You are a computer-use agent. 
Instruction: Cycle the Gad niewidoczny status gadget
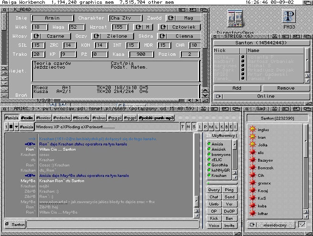coord(271,225)
